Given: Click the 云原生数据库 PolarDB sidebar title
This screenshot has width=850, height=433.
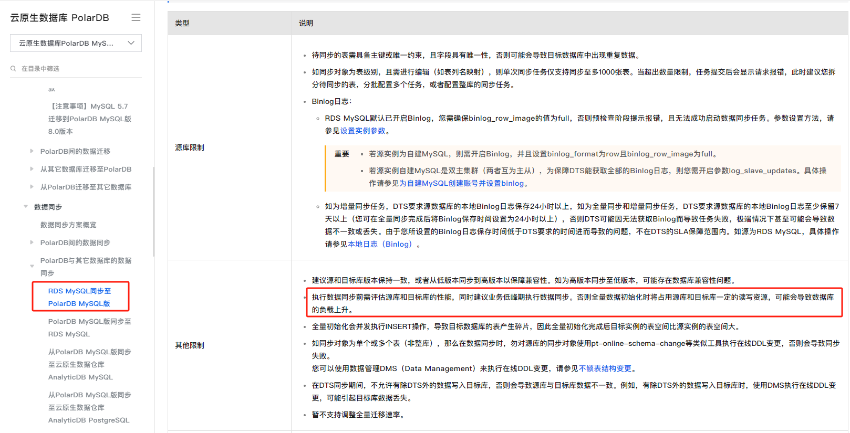Looking at the screenshot, I should point(59,17).
